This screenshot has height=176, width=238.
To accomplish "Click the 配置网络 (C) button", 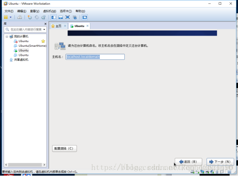I will (65, 149).
